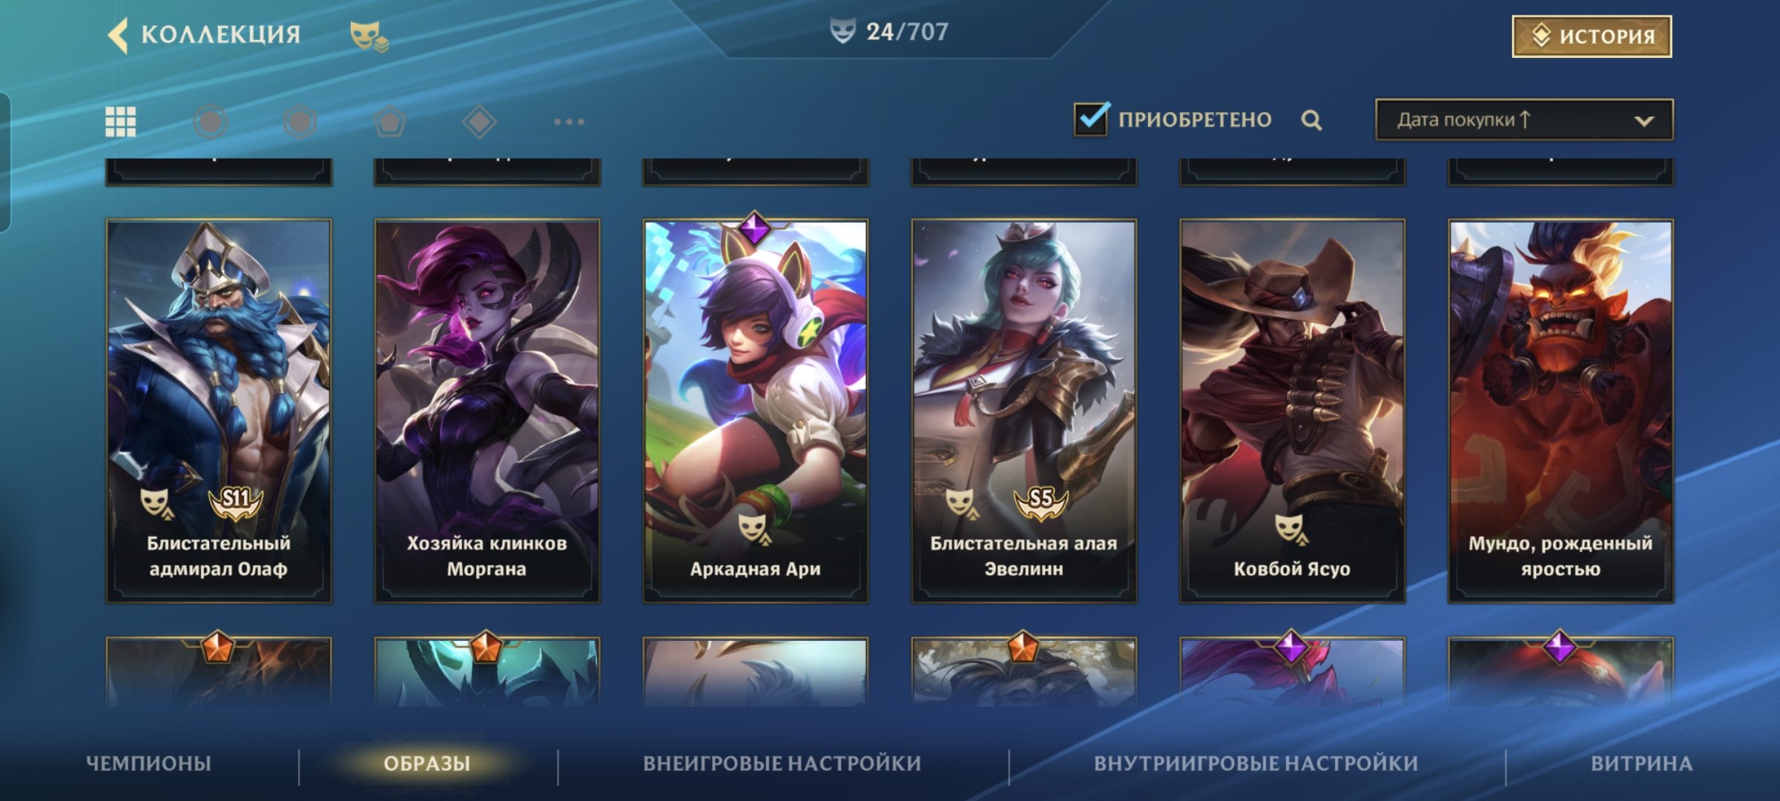Viewport: 1780px width, 801px height.
Task: Select the diamond rarity filter icon
Action: click(479, 122)
